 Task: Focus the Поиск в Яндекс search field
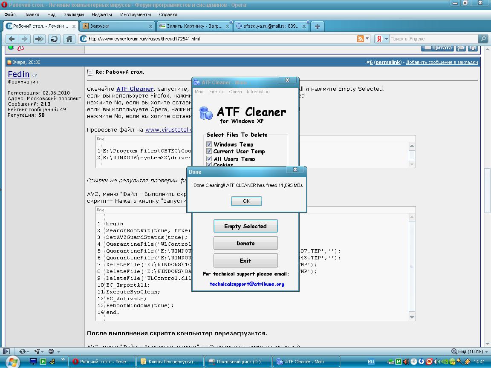(x=434, y=39)
